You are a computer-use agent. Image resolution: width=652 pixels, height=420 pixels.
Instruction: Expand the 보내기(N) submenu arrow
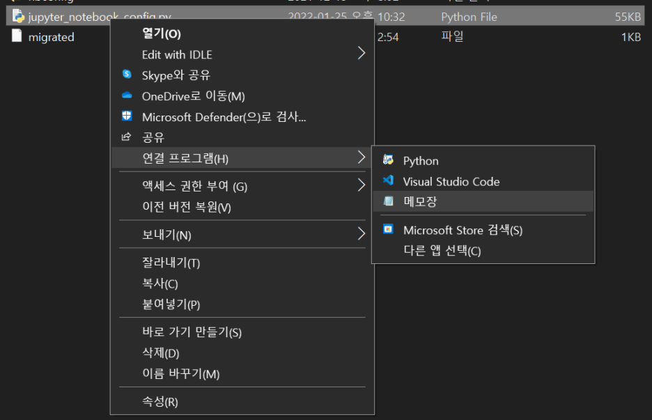(362, 234)
